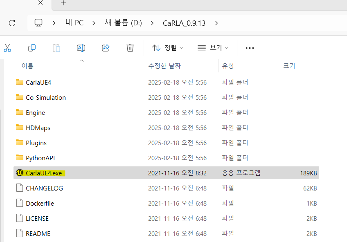Select the PythonAPI folder name
The width and height of the screenshot is (347, 242).
(40, 158)
